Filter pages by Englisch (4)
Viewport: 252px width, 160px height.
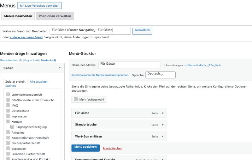click(31, 60)
